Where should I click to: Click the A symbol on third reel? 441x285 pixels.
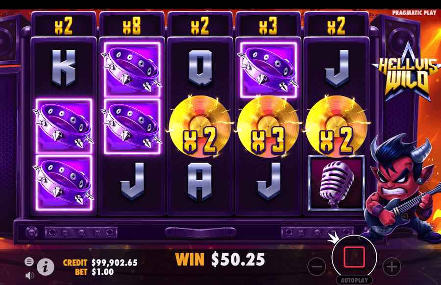199,182
